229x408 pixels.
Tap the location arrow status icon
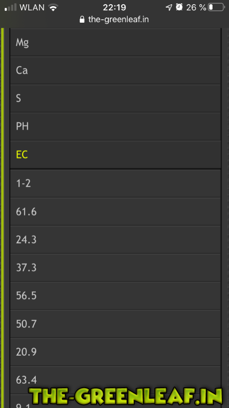[x=169, y=7]
